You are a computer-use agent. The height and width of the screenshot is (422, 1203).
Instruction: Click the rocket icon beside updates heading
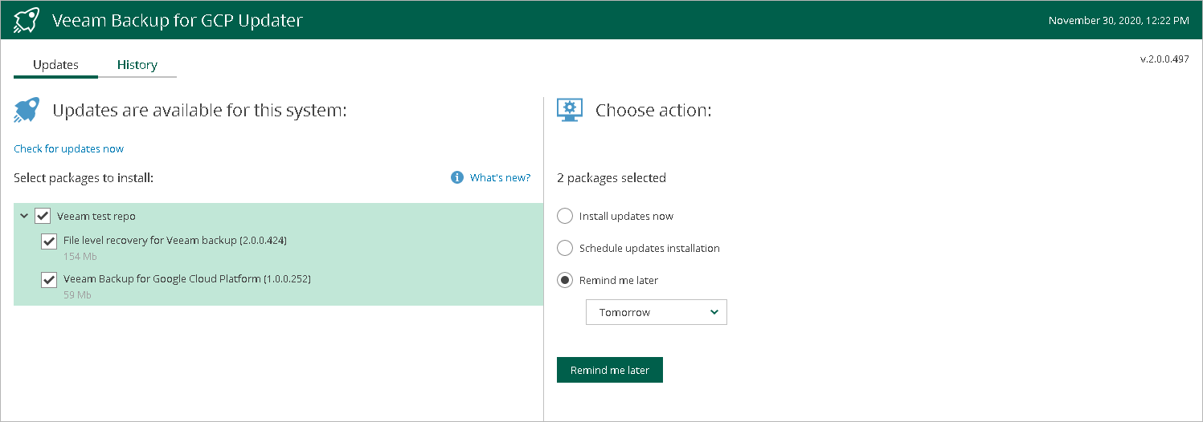point(27,111)
